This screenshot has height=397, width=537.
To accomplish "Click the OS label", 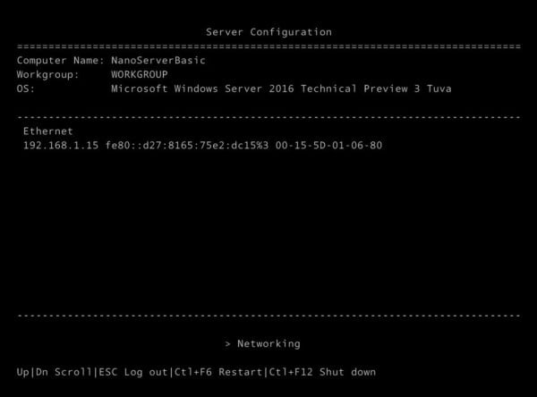I will point(26,89).
